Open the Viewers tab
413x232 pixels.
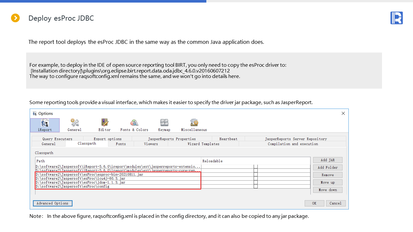pos(151,144)
